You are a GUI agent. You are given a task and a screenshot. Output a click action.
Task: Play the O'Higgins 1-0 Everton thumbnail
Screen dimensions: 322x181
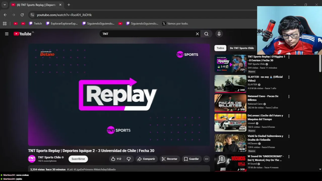[x=230, y=64]
